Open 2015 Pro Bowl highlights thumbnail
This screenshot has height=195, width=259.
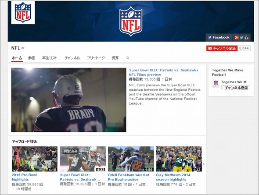[x=35, y=159]
